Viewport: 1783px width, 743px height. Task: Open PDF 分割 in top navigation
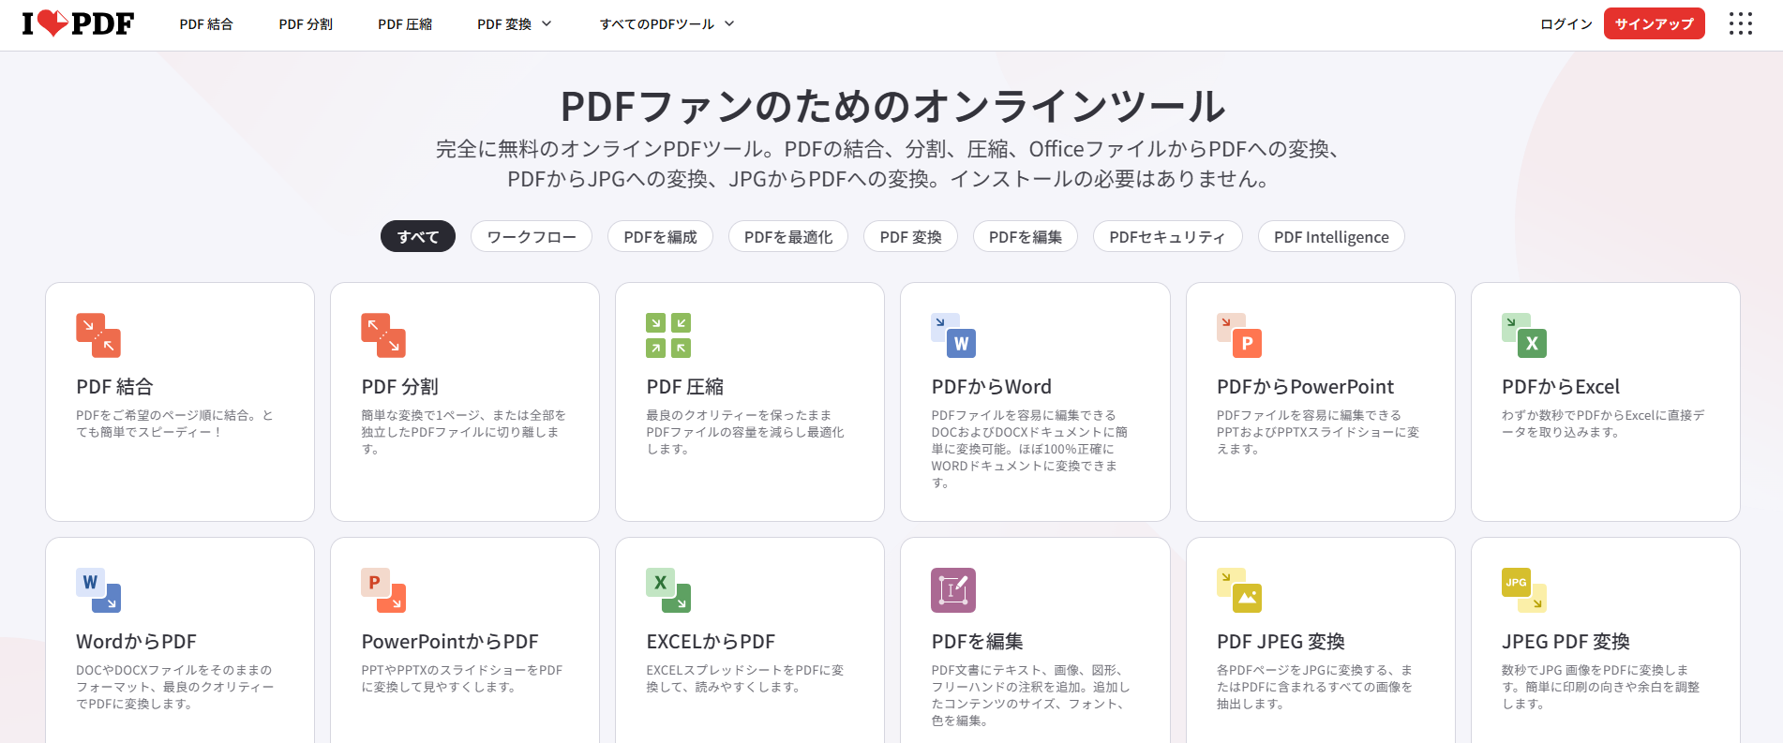pyautogui.click(x=306, y=24)
